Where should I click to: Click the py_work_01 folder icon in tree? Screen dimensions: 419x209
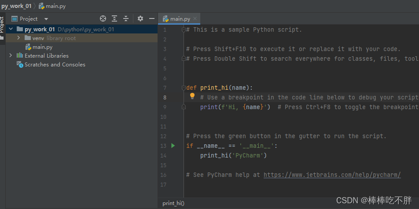[x=19, y=29]
